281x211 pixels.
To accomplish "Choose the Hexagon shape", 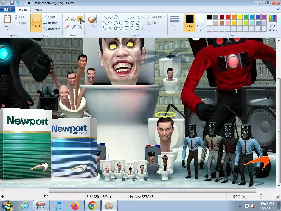I will pos(121,23).
